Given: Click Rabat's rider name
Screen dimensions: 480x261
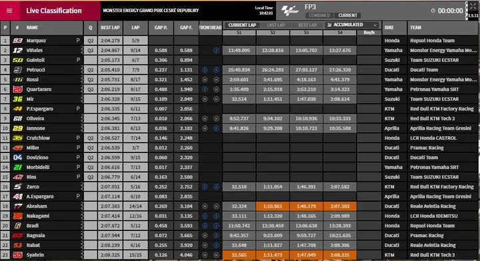Looking at the screenshot, I should coord(33,245).
